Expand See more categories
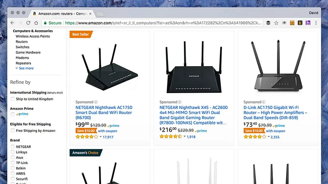The image size is (328, 184). click(x=24, y=68)
